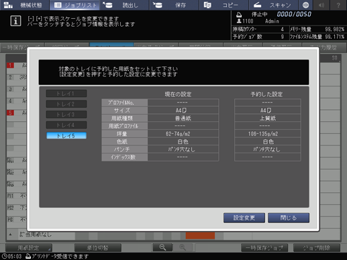Open the 読出し recall tab
This screenshot has height=260, width=347.
[x=124, y=5]
